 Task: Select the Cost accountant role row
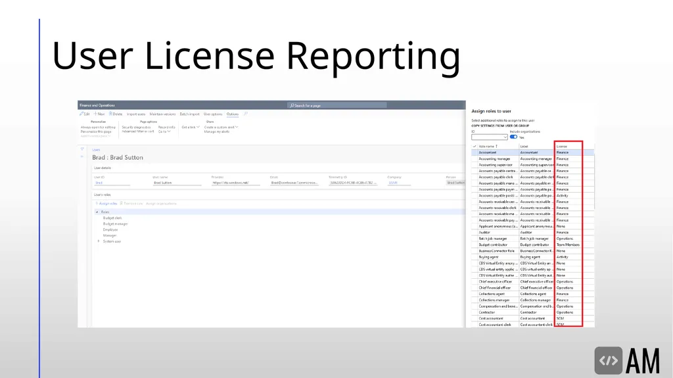pyautogui.click(x=532, y=318)
